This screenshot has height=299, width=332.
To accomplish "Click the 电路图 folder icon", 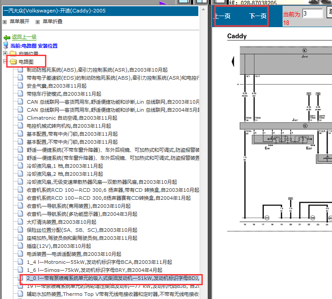I will click(x=13, y=61).
